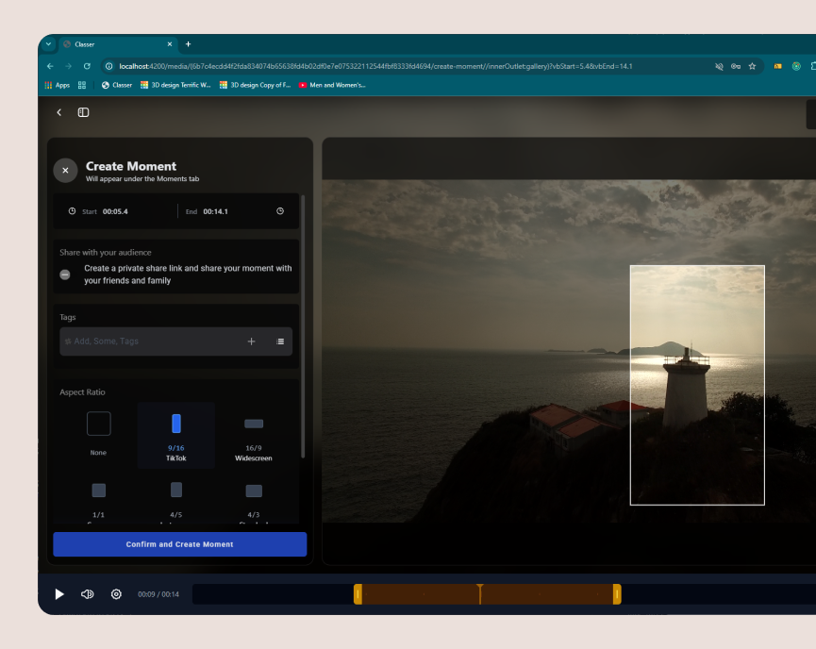Open a new browser tab
Image resolution: width=816 pixels, height=649 pixels.
189,44
